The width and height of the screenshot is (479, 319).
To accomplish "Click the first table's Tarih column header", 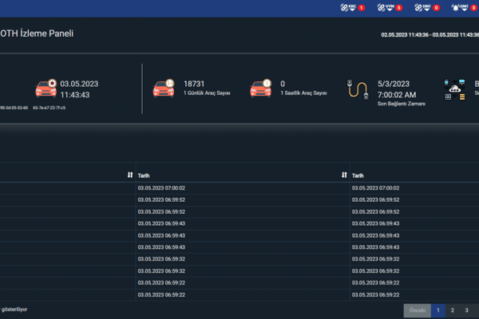I will click(x=144, y=175).
